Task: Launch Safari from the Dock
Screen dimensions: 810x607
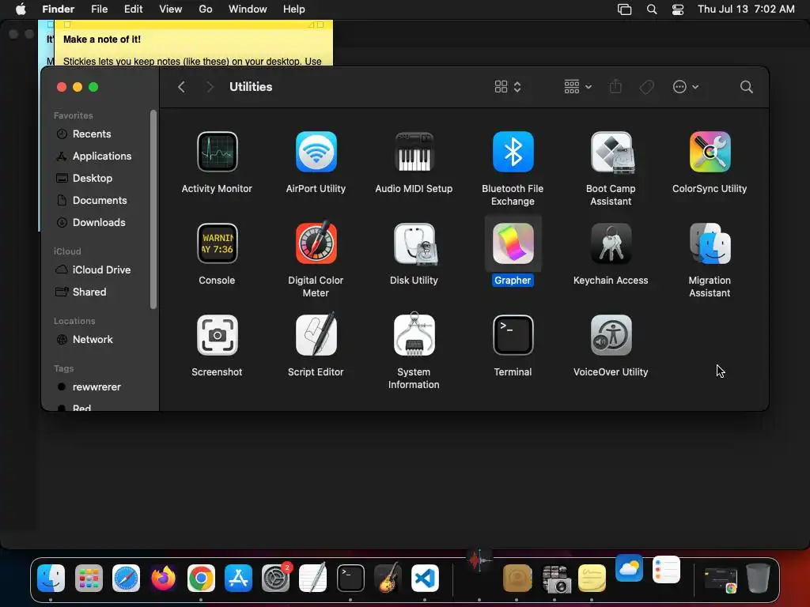Action: click(x=126, y=578)
